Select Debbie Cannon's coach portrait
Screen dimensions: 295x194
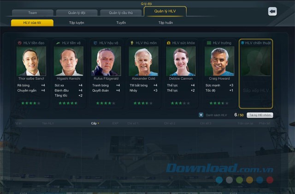180,62
